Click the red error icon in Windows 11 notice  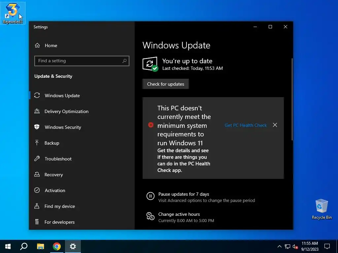[151, 125]
